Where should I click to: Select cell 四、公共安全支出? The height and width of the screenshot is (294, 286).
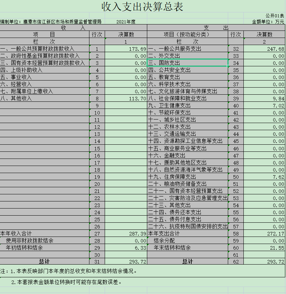tap(187, 70)
